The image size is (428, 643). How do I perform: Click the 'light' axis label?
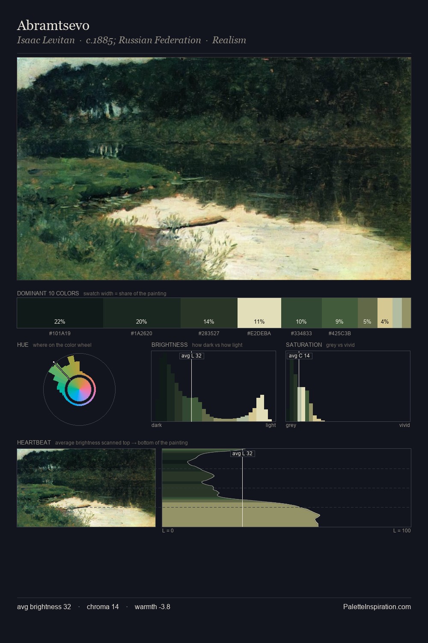(x=270, y=425)
